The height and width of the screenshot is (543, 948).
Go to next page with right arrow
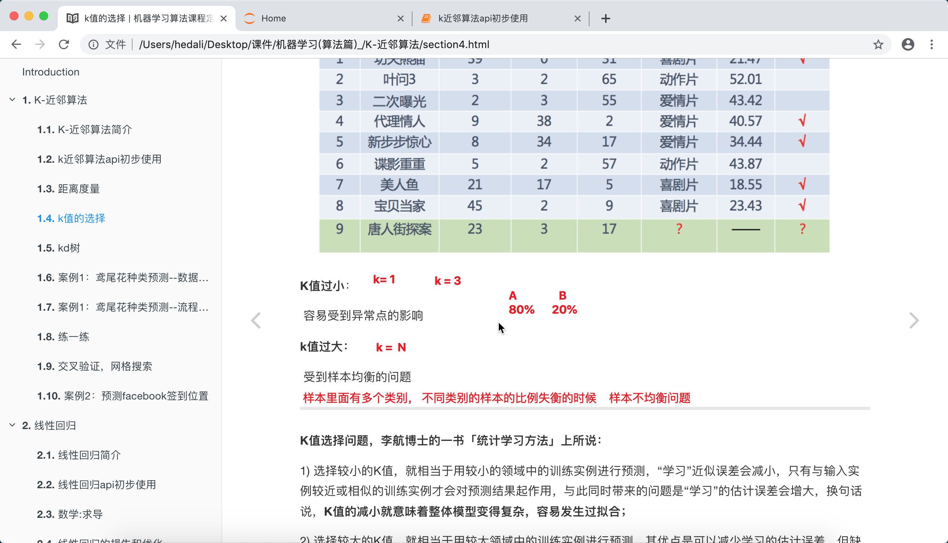coord(914,320)
